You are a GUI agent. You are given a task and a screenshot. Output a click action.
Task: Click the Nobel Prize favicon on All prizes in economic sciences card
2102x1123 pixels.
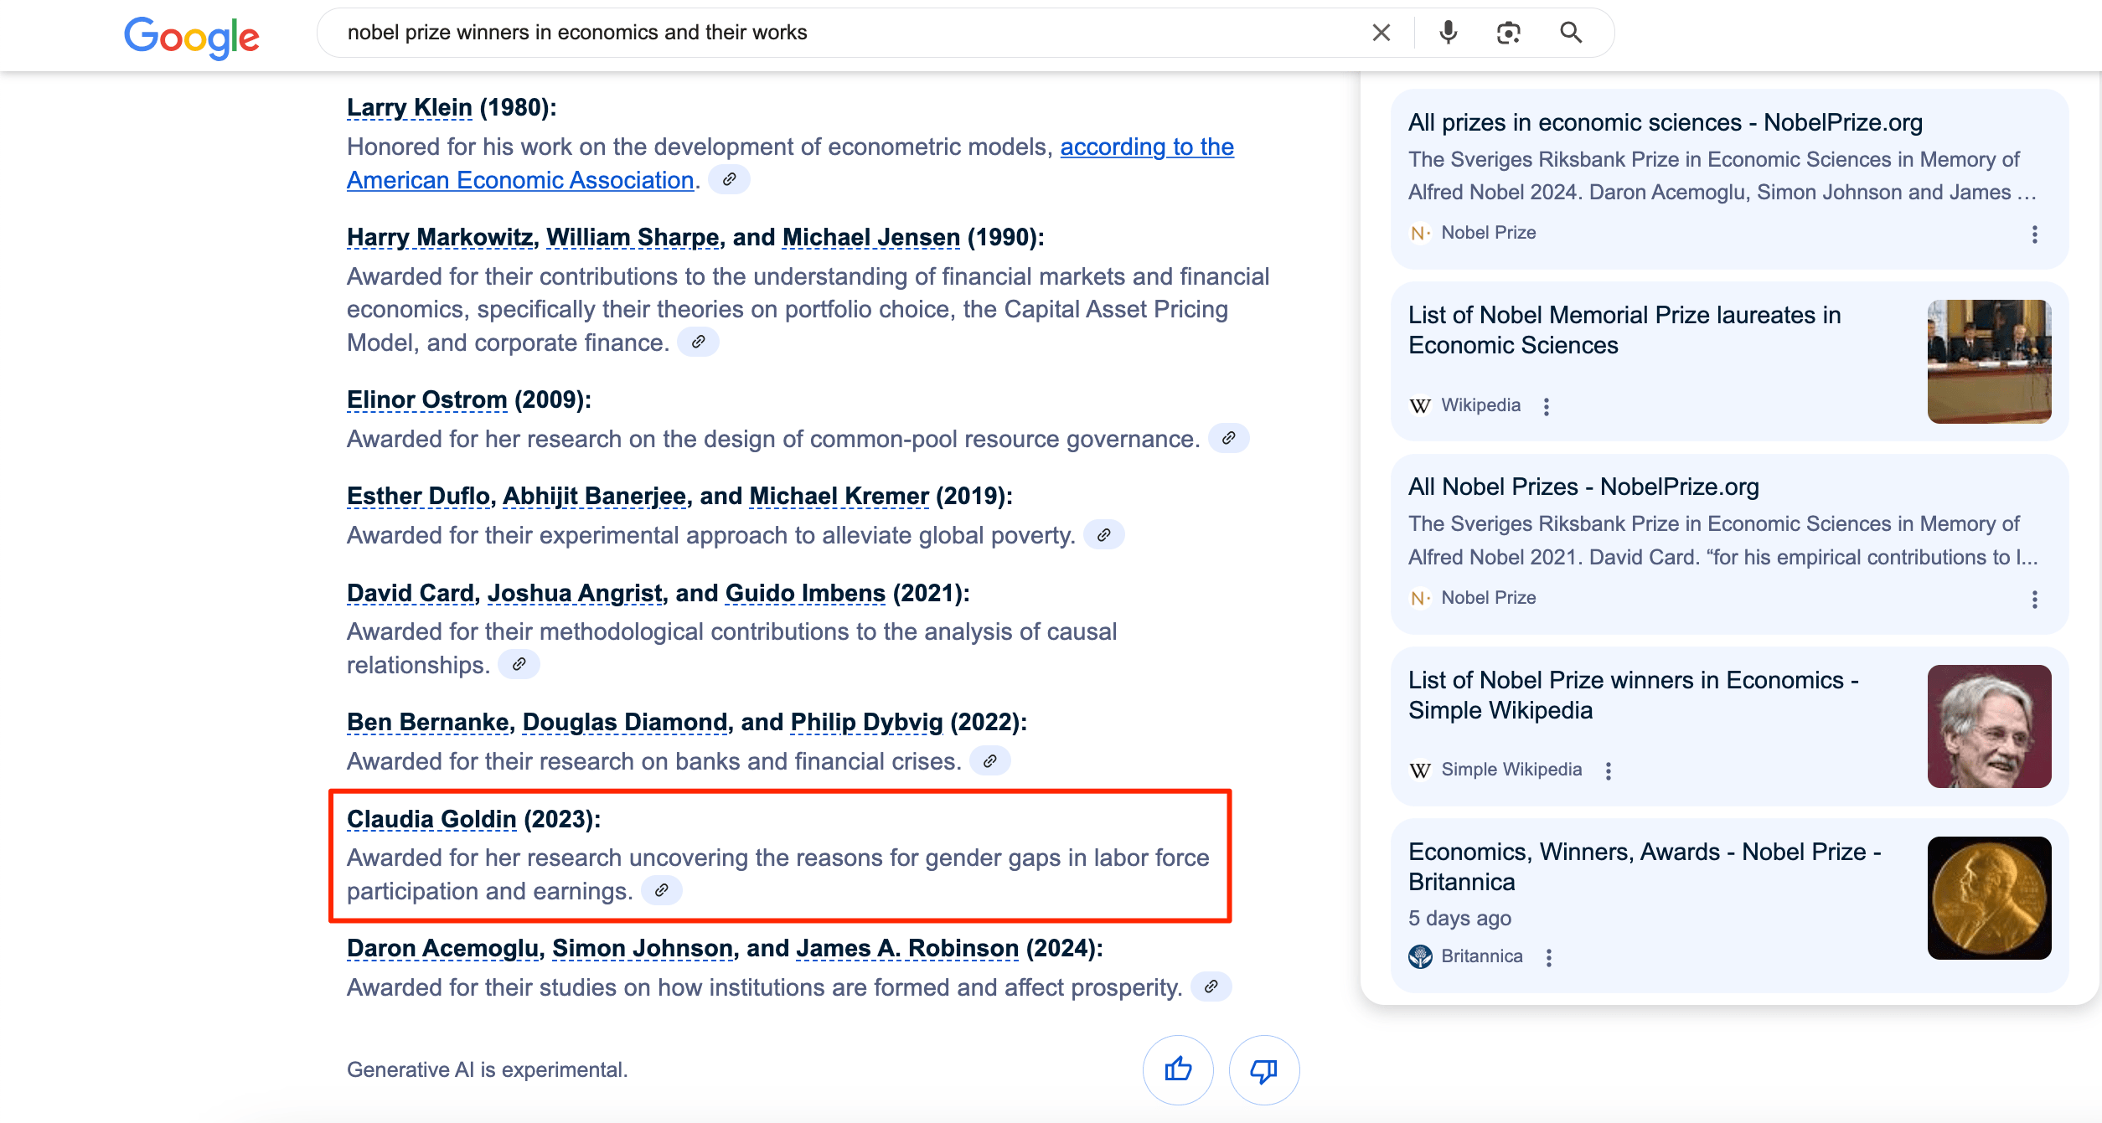[x=1420, y=233]
